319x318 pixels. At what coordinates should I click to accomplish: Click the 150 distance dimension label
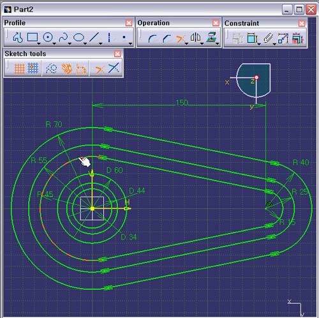point(182,103)
